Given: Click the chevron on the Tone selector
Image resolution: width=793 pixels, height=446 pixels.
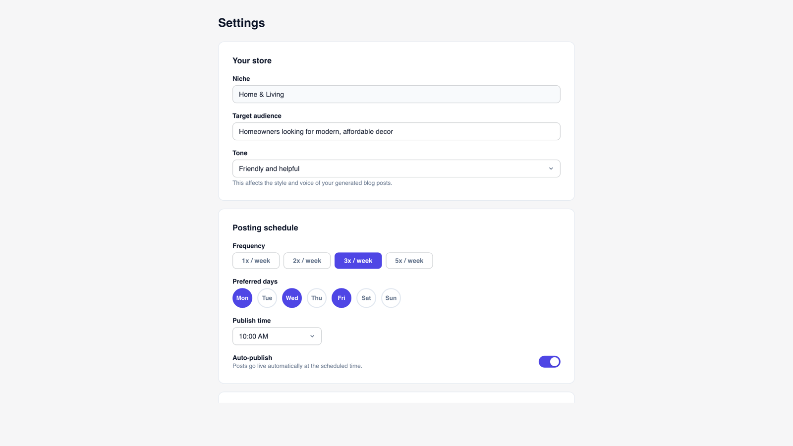Looking at the screenshot, I should click(x=551, y=168).
